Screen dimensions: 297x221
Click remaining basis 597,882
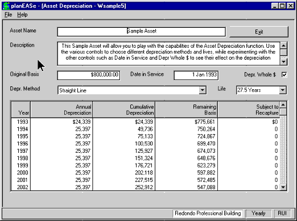[x=206, y=173]
